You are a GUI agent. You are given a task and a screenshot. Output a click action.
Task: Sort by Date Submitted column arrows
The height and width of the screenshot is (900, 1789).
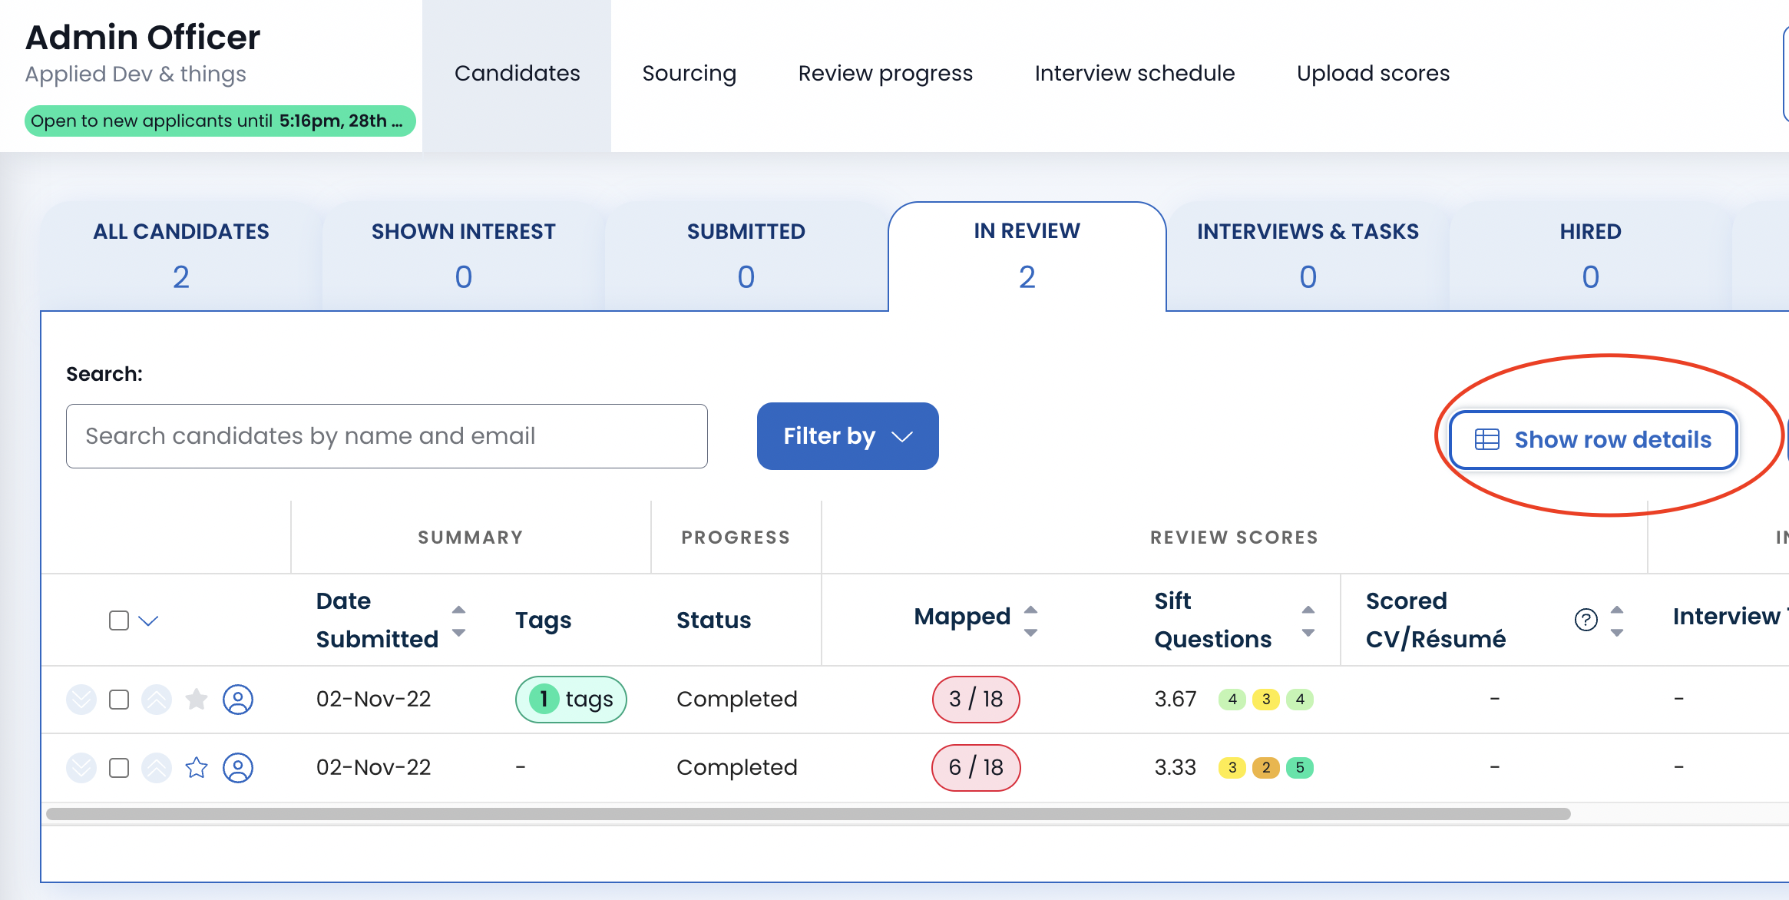(x=458, y=620)
